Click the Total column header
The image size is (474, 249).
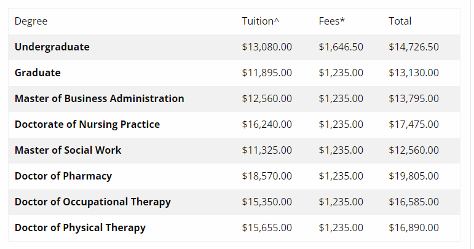(400, 21)
